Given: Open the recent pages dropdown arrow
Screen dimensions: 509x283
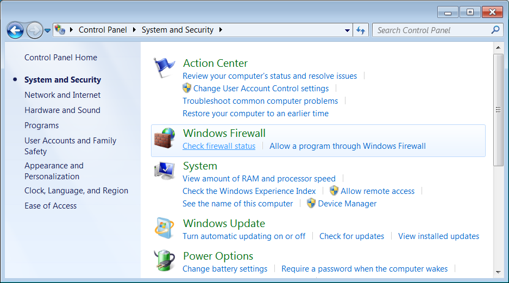Looking at the screenshot, I should pyautogui.click(x=48, y=30).
